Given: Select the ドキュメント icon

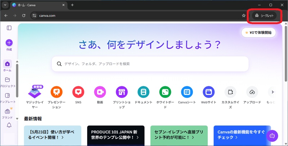Looking at the screenshot, I should (143, 92).
